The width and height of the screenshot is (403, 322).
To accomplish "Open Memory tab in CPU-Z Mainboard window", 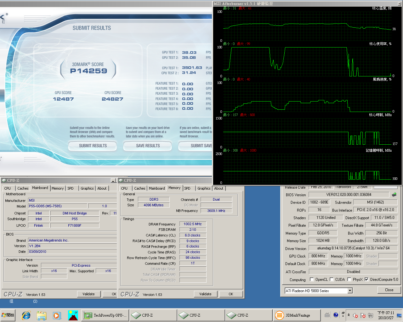I will [x=58, y=188].
